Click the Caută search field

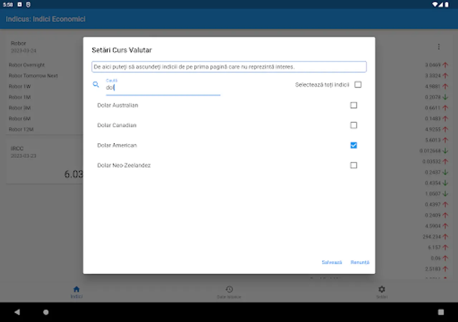(163, 87)
